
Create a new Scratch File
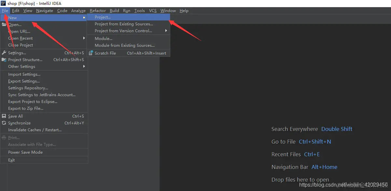click(x=129, y=53)
